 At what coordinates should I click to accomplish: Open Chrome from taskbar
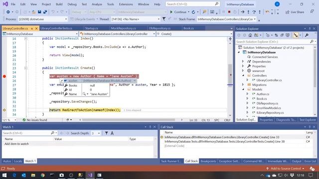pyautogui.click(x=42, y=175)
